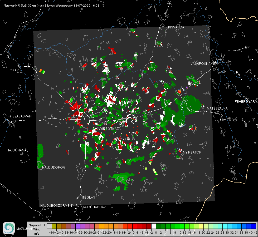Click the road number 35 at lower left
This screenshot has height=237, width=258.
click(x=3, y=186)
